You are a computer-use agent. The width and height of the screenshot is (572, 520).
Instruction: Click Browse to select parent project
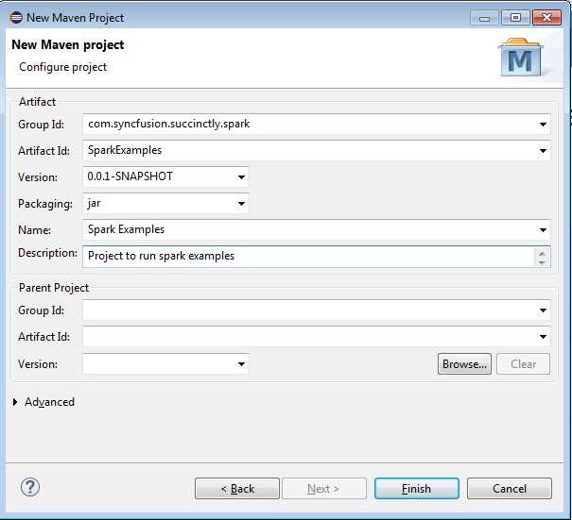tap(464, 363)
